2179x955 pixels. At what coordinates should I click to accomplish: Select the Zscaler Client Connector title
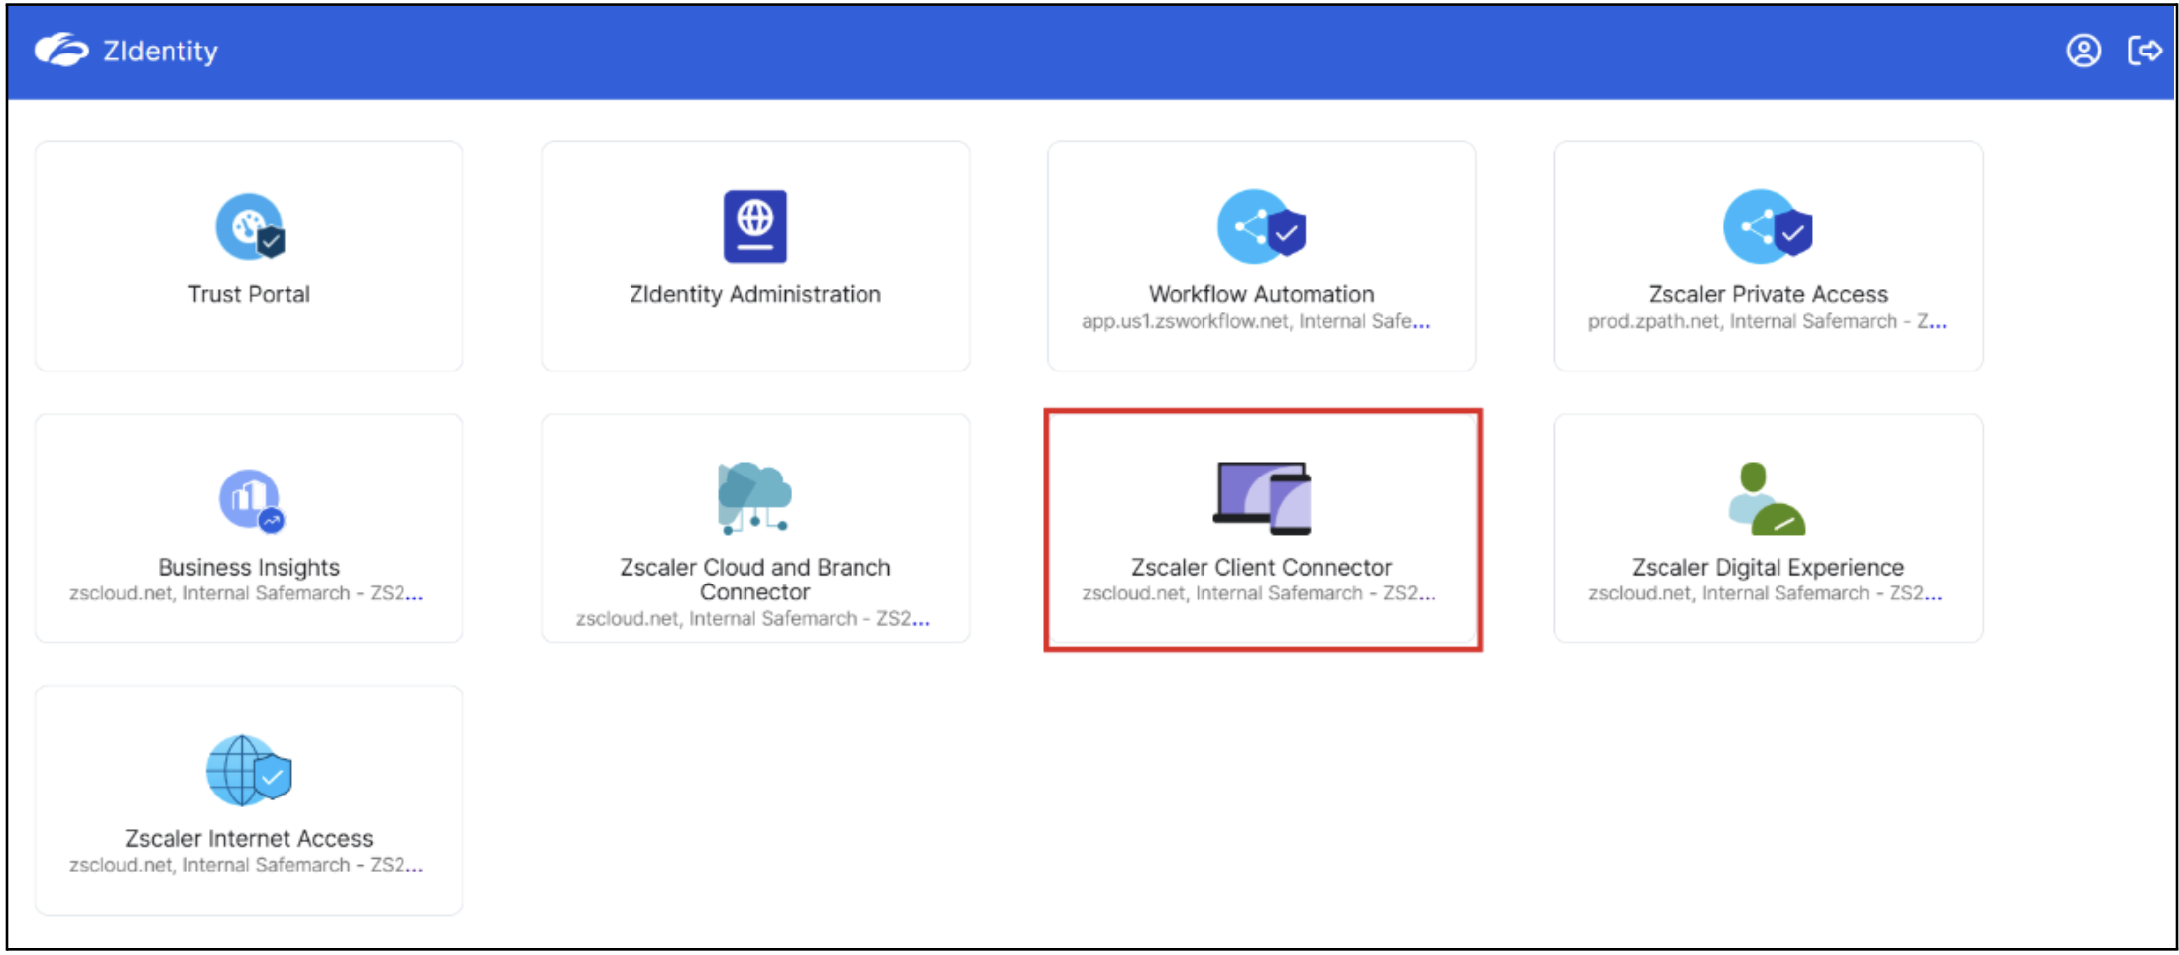(x=1261, y=567)
